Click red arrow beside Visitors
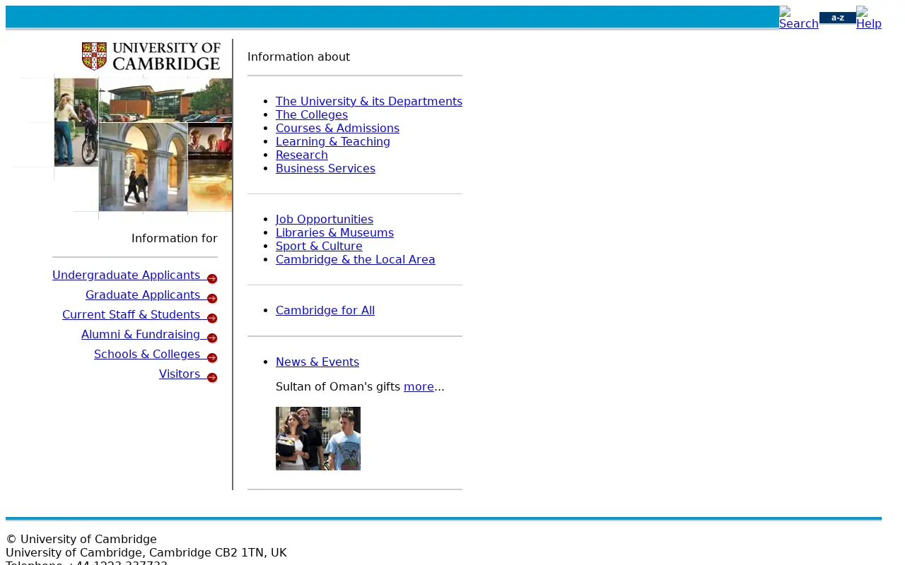 pyautogui.click(x=212, y=377)
